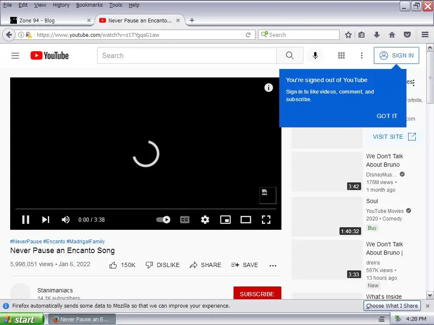Toggle the autoplay switch in player
The height and width of the screenshot is (325, 434).
click(163, 220)
